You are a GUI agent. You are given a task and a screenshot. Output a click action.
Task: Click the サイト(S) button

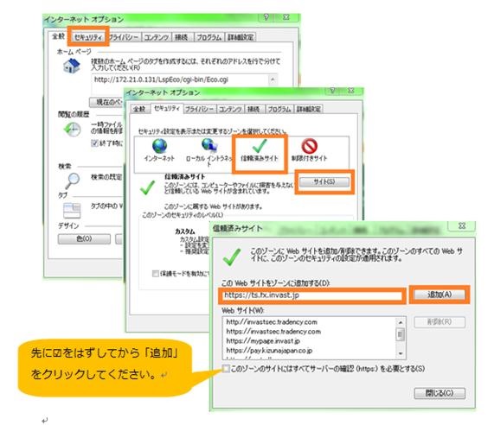point(324,181)
